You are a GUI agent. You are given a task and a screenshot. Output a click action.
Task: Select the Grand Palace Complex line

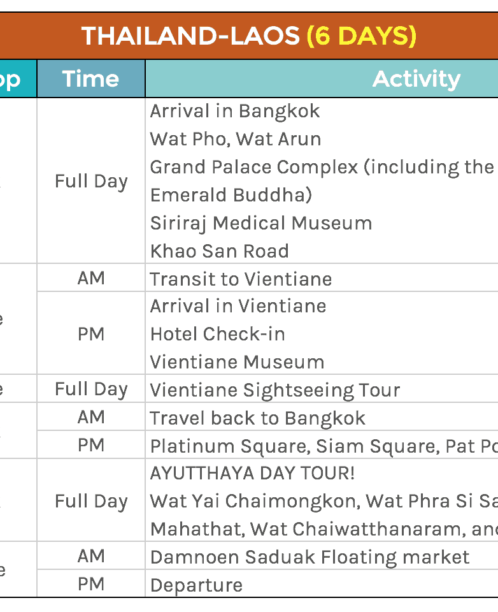point(322,167)
